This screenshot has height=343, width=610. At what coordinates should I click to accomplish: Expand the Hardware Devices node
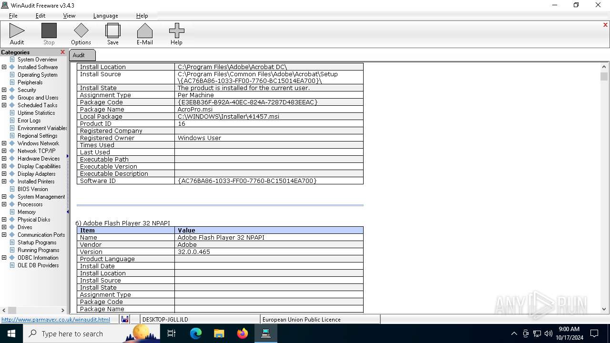4,159
